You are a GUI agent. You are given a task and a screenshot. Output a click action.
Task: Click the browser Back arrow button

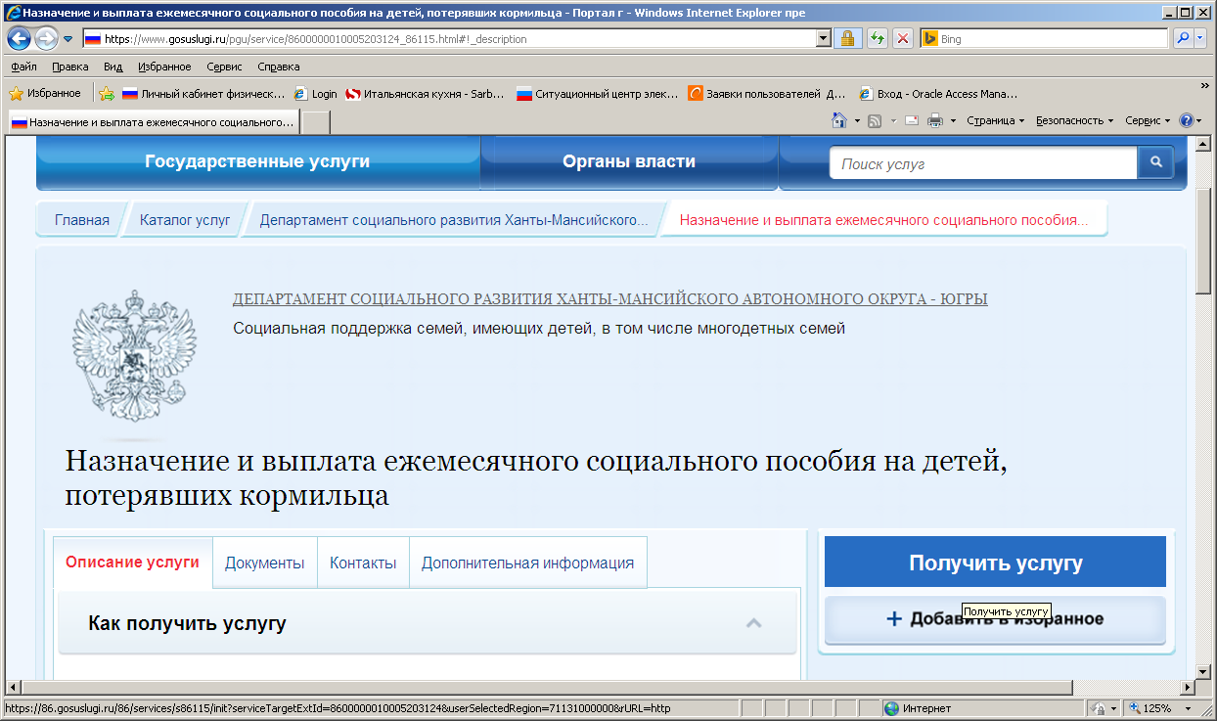pyautogui.click(x=19, y=39)
